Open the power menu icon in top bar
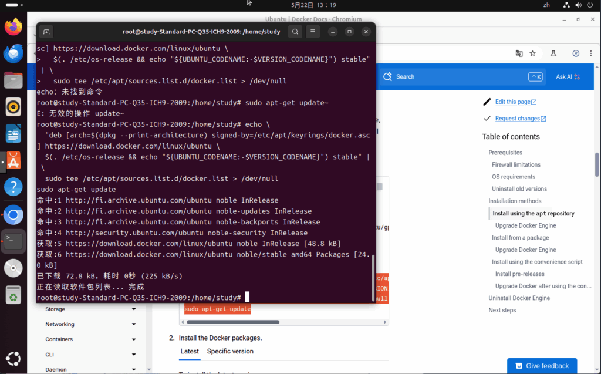 590,5
